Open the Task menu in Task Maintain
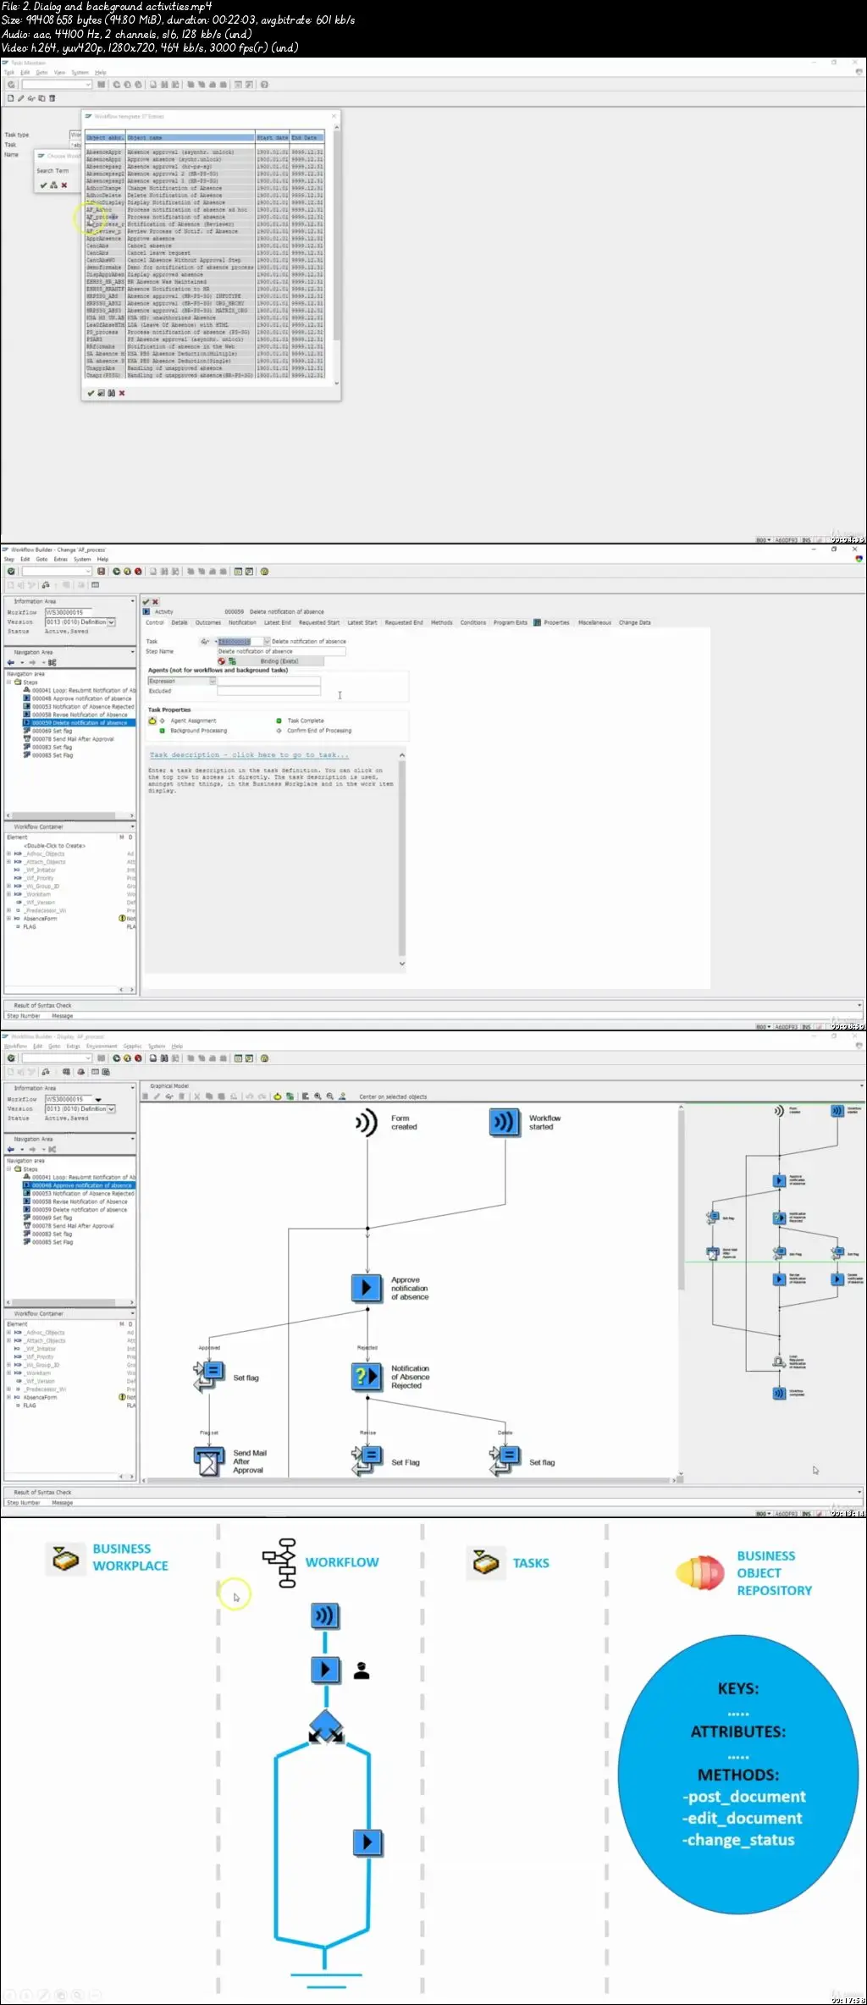 point(9,73)
